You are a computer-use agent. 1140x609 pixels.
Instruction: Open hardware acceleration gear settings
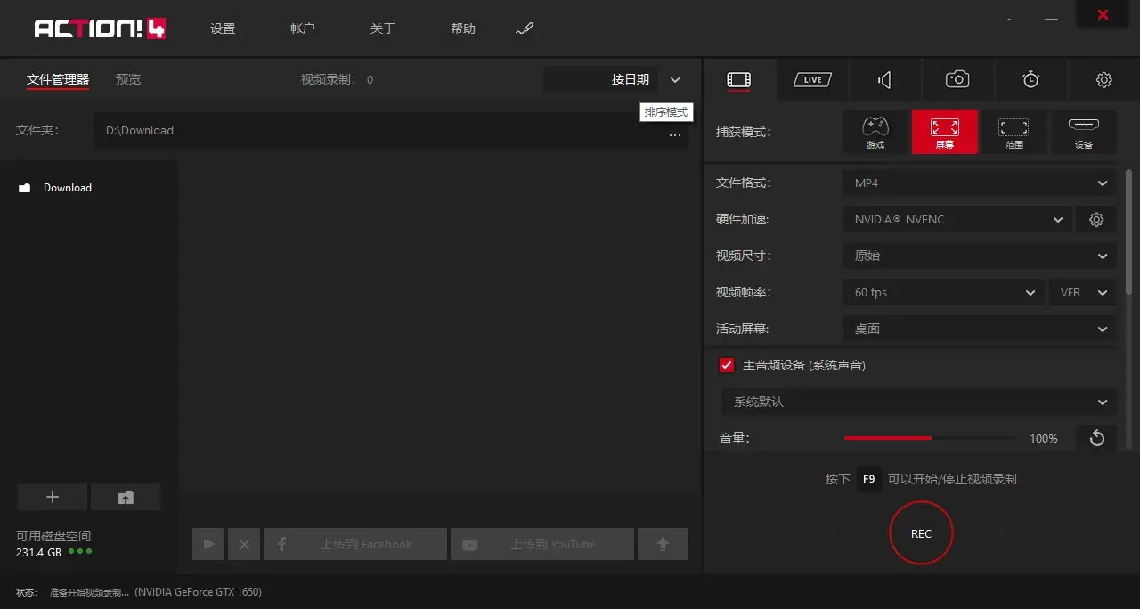[1096, 220]
